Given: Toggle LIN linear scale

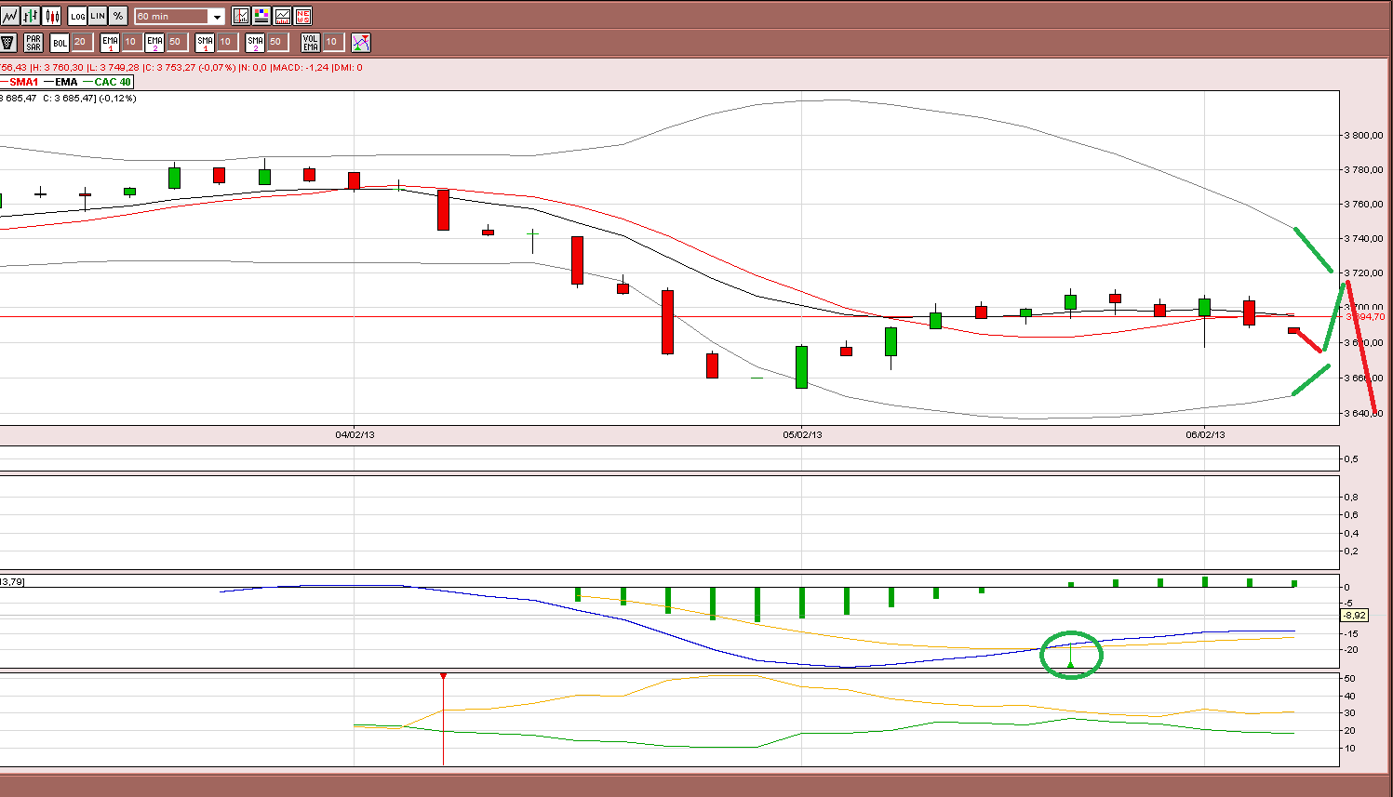Looking at the screenshot, I should (98, 16).
